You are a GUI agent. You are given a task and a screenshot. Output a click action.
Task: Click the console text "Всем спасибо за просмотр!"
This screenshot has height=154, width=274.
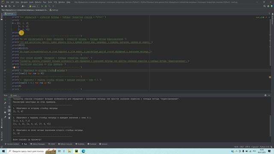coord(27,140)
